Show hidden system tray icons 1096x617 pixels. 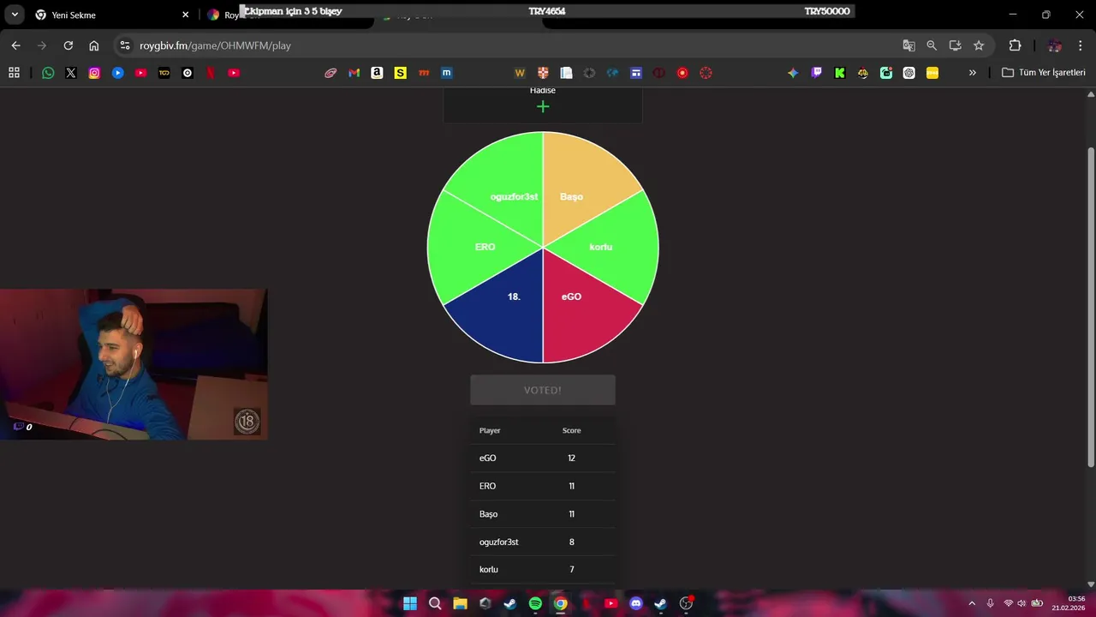coord(971,603)
